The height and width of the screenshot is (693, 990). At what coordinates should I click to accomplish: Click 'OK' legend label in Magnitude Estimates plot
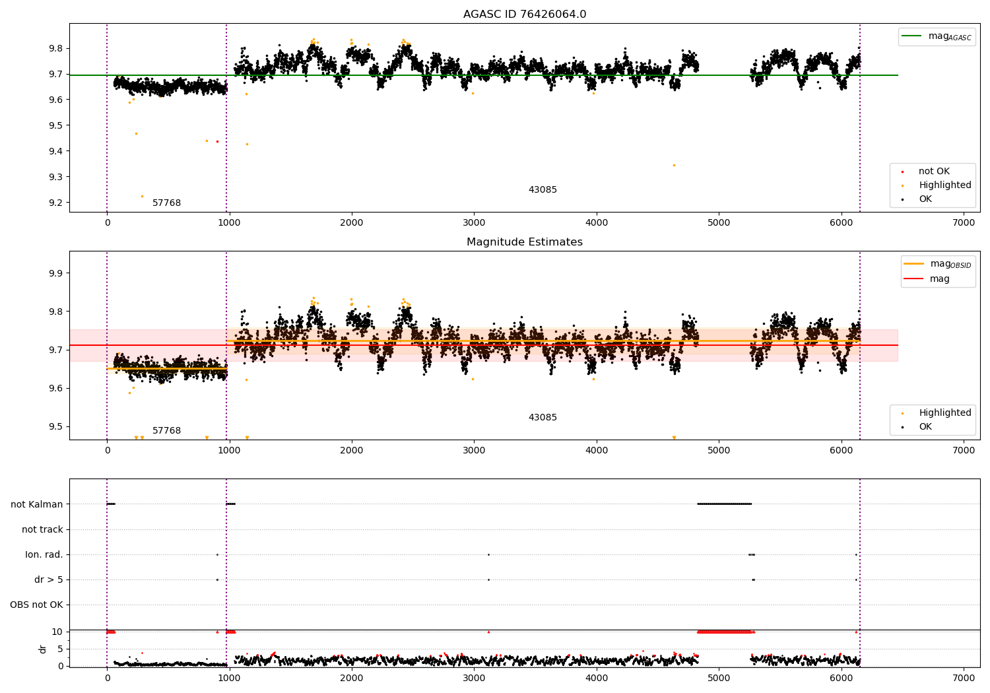pos(925,427)
